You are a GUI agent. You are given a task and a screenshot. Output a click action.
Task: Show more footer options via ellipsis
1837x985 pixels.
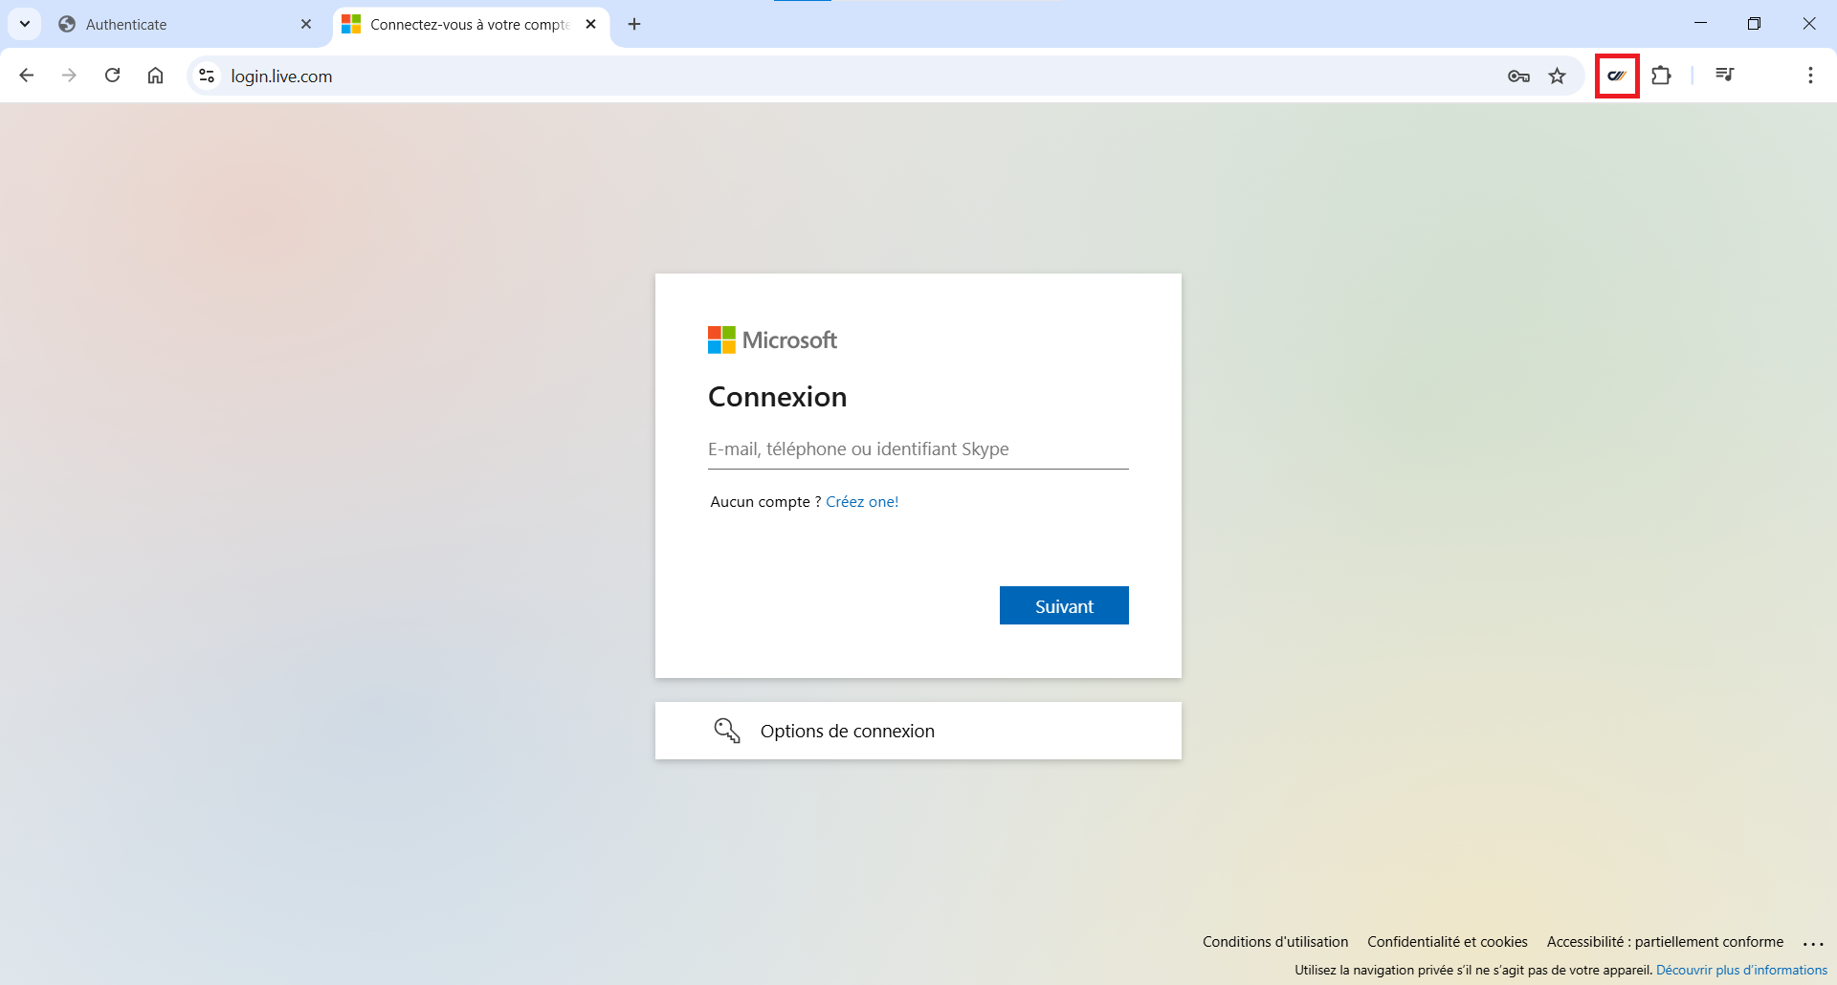click(x=1813, y=943)
